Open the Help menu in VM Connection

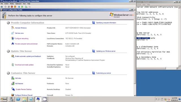click(x=29, y=4)
